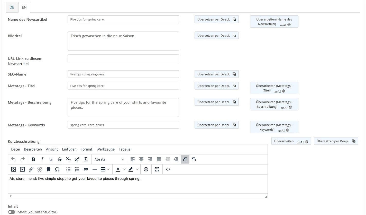The height and width of the screenshot is (215, 366).
Task: Center align the text
Action: pos(141,159)
